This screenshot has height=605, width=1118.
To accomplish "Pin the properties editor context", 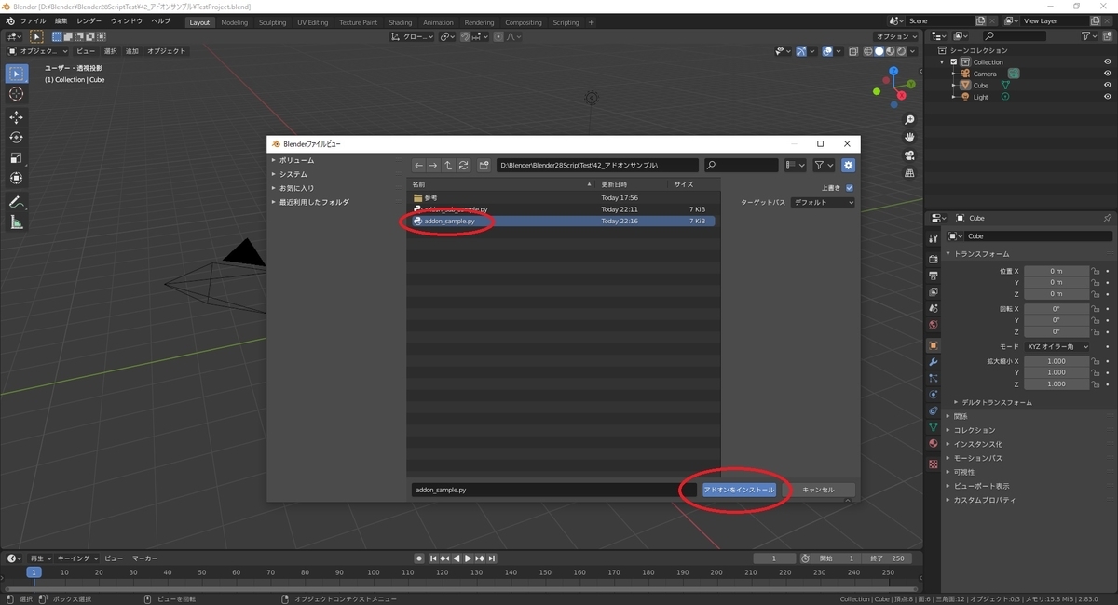I will click(1107, 218).
